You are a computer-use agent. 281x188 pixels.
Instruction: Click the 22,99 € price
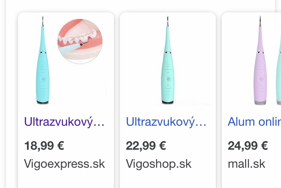click(x=146, y=146)
